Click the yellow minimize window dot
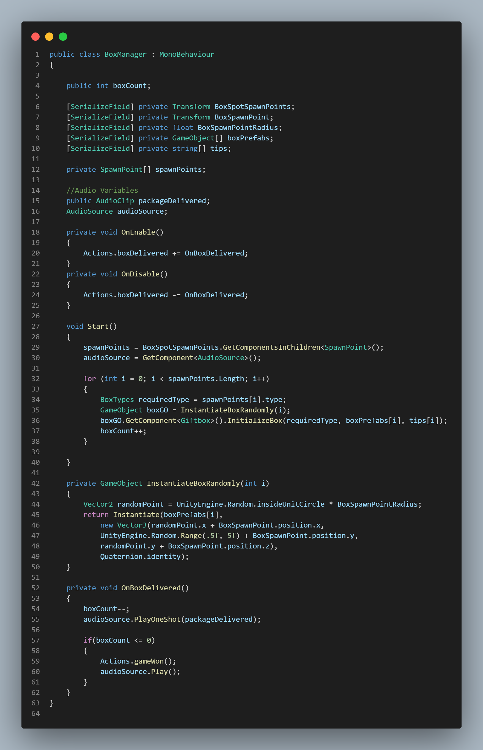 point(49,37)
